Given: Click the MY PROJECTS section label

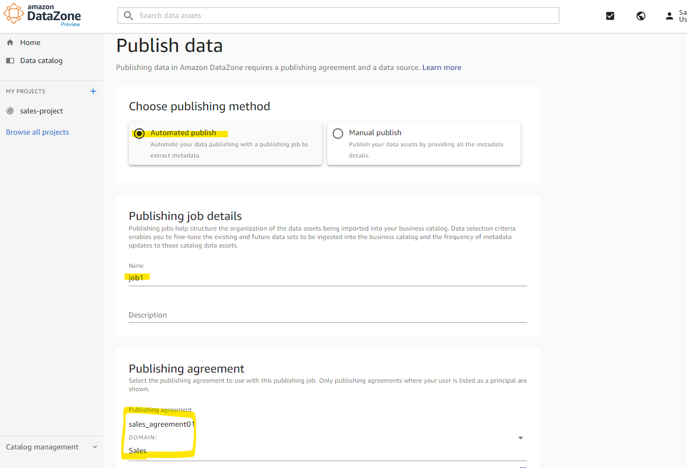Looking at the screenshot, I should [25, 91].
